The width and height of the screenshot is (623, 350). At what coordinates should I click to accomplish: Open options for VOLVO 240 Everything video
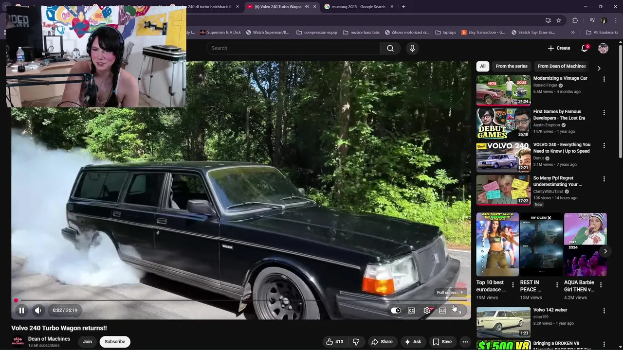point(604,145)
